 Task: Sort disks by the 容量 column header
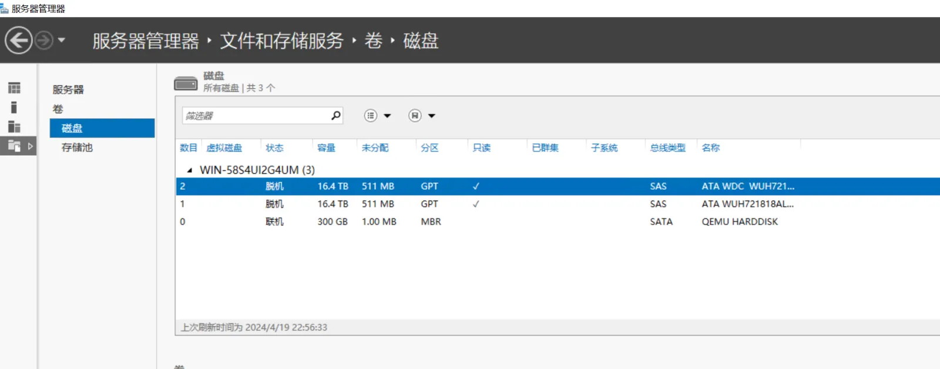point(326,147)
